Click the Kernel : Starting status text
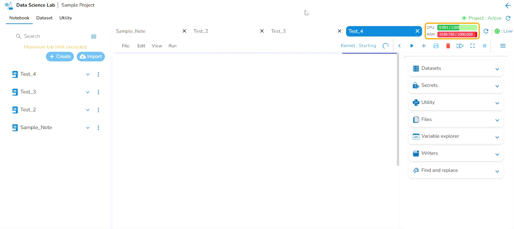Viewport: 514px width, 229px height. tap(359, 46)
